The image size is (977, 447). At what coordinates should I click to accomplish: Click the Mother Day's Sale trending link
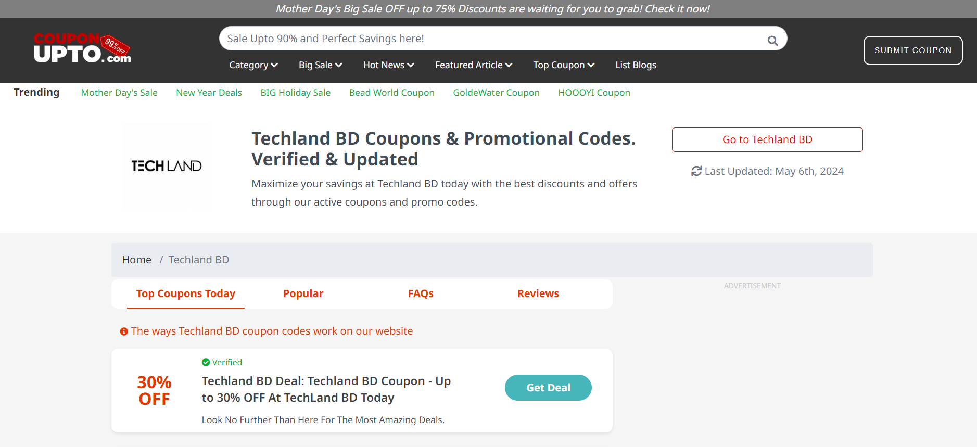pos(119,92)
